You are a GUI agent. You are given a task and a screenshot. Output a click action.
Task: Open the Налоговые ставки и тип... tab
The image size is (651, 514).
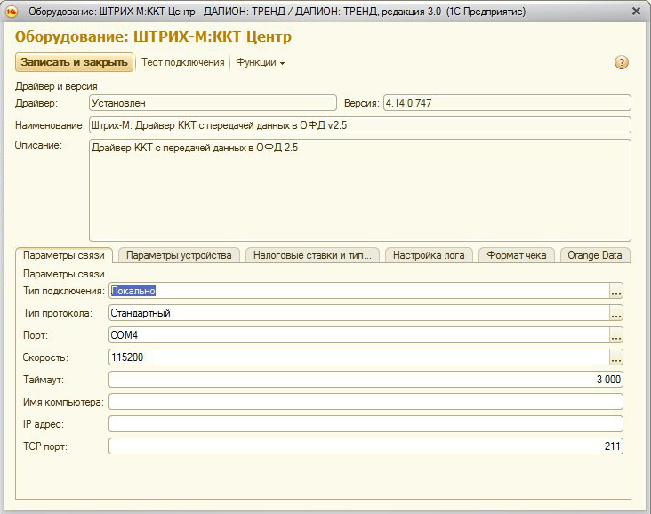(x=312, y=255)
